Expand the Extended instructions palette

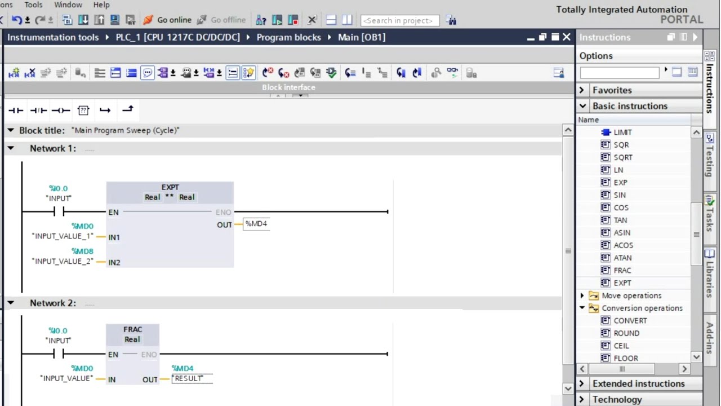582,383
